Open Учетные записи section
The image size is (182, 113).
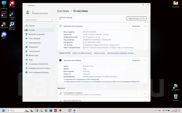[39, 51]
